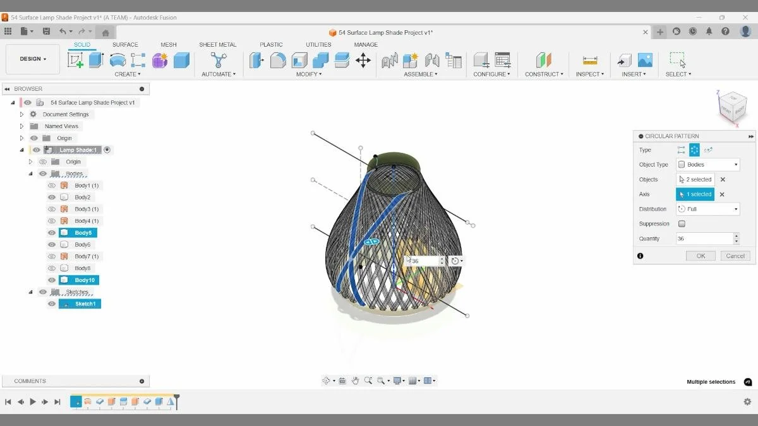758x426 pixels.
Task: Expand the Document Settings node
Action: [21, 114]
